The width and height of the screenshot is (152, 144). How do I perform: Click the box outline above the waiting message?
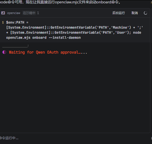click(x=15, y=46)
